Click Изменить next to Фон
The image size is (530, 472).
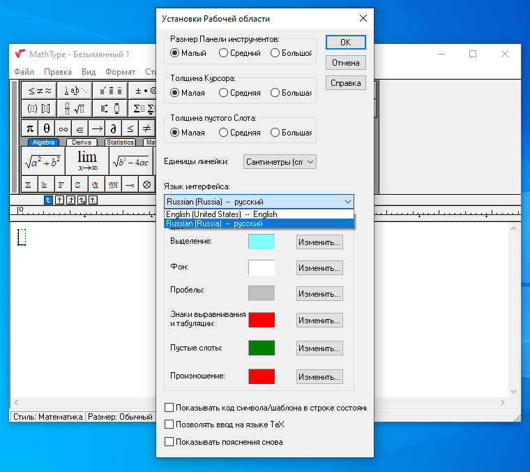pos(319,268)
